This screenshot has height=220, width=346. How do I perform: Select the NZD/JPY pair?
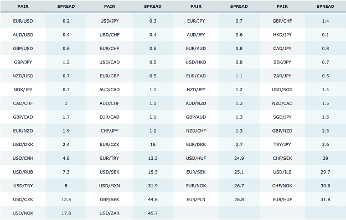196,90
